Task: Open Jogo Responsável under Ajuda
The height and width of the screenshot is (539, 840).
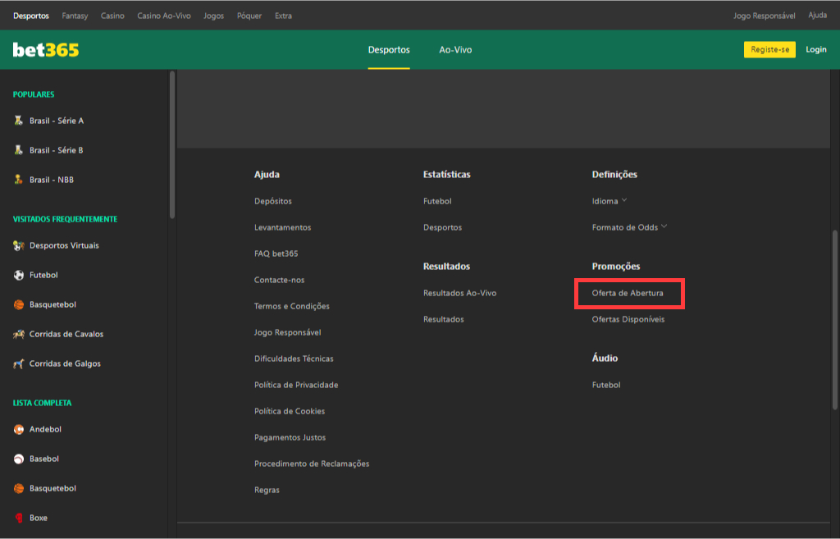Action: pos(288,332)
